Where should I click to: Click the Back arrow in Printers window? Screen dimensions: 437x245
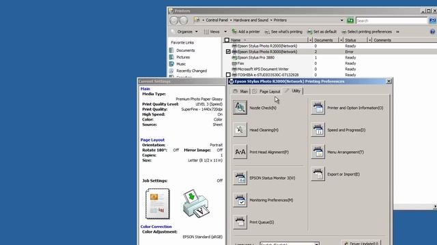click(174, 20)
